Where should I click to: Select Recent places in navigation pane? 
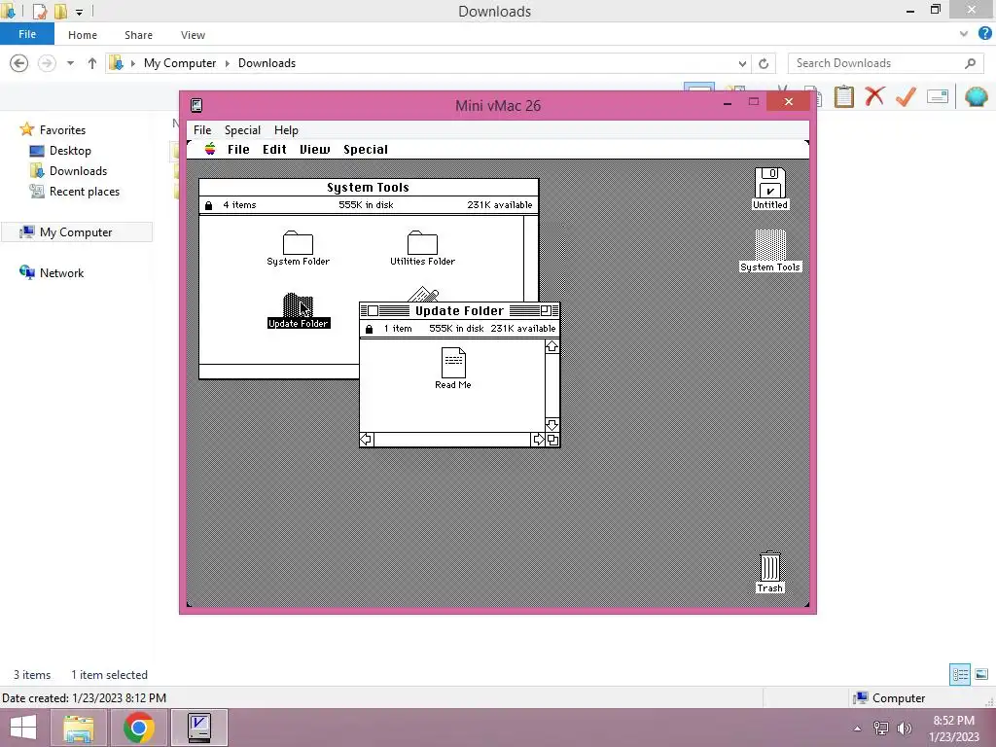[84, 192]
